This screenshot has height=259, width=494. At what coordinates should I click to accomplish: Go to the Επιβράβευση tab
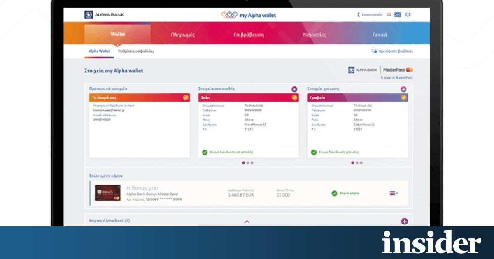click(248, 35)
